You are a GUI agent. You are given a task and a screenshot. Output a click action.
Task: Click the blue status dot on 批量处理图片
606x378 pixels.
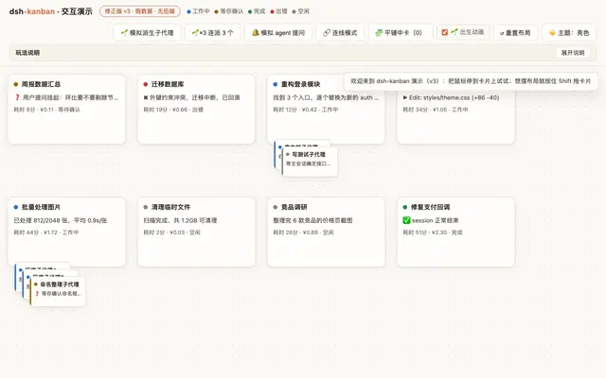click(x=16, y=207)
